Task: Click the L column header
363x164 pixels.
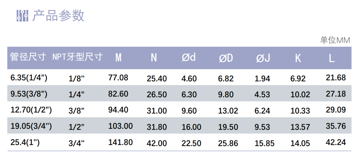Action: (x=332, y=58)
